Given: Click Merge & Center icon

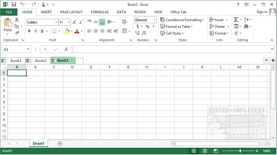Looking at the screenshot, I should (x=124, y=31).
